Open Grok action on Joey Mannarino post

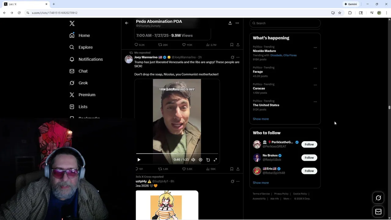[x=232, y=57]
